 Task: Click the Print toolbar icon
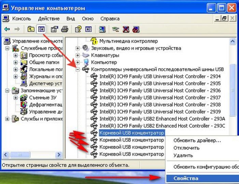pos(65,29)
